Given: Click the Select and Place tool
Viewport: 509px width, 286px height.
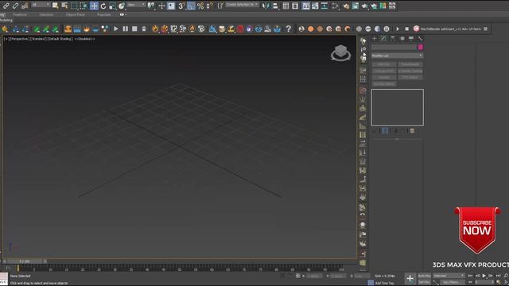Looking at the screenshot, I should (x=122, y=6).
